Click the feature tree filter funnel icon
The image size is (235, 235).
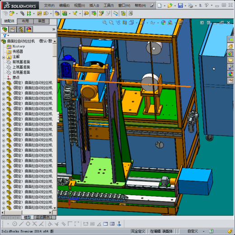pyautogui.click(x=5, y=36)
